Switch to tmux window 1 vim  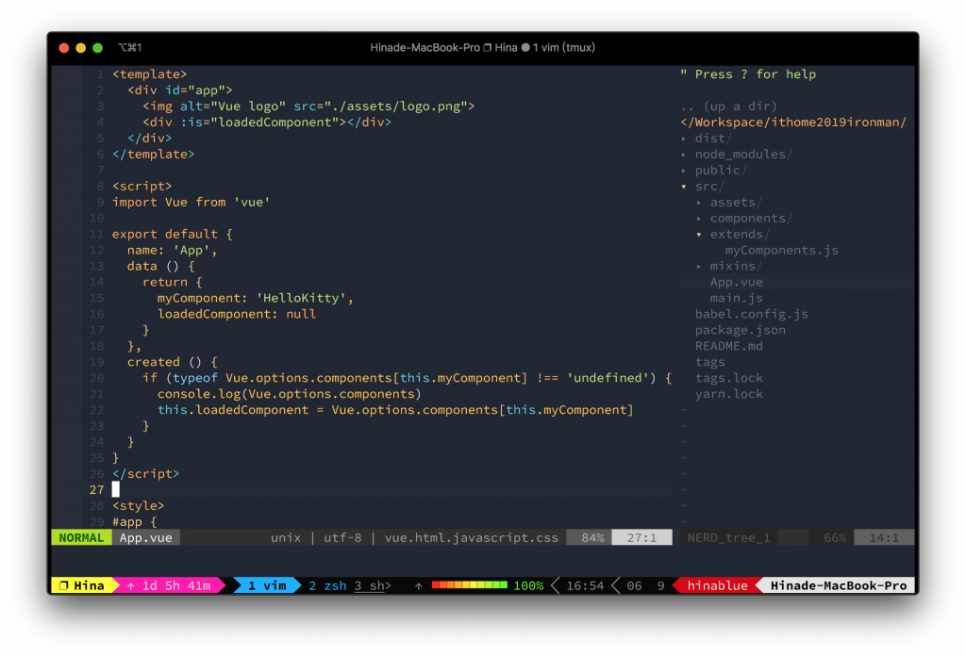[267, 585]
